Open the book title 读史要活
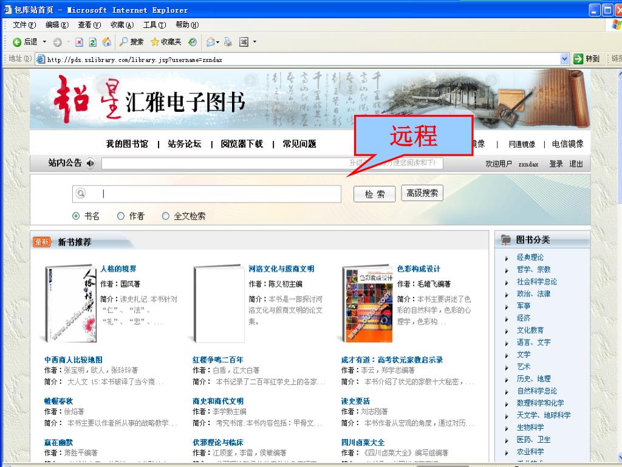 (x=355, y=401)
